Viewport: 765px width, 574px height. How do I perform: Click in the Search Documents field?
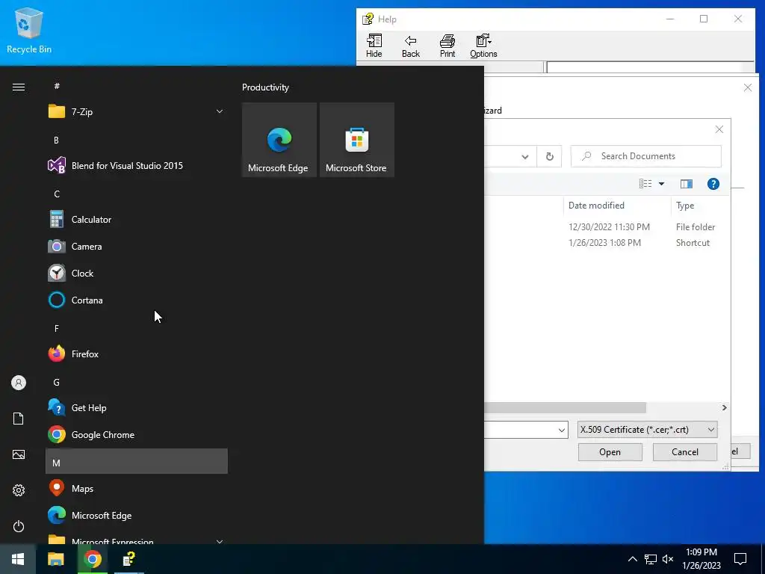point(646,156)
